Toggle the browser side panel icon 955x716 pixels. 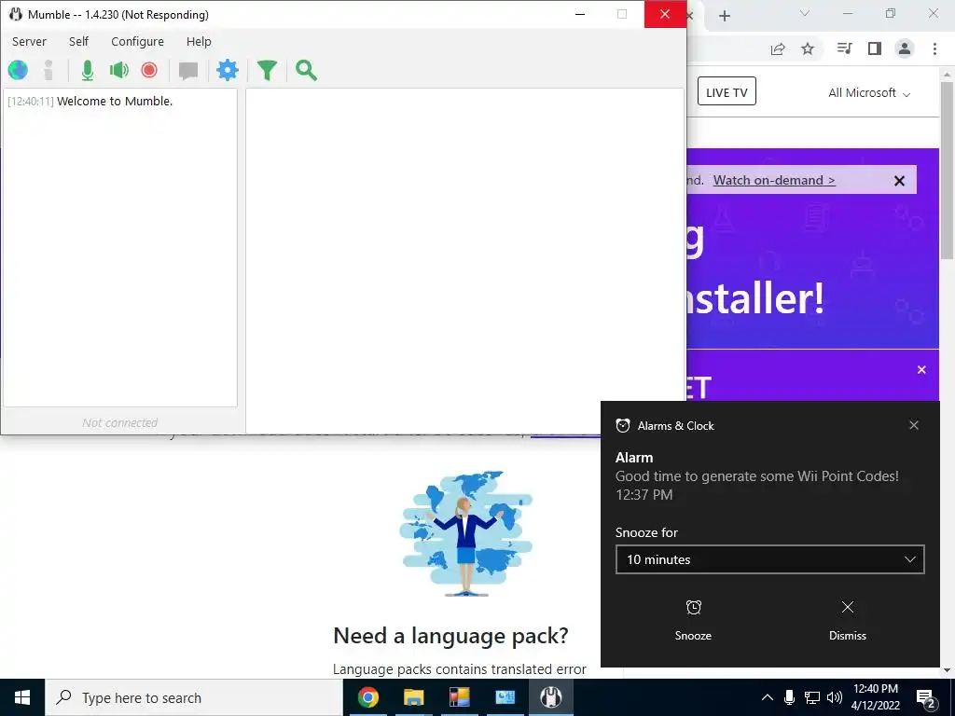875,48
